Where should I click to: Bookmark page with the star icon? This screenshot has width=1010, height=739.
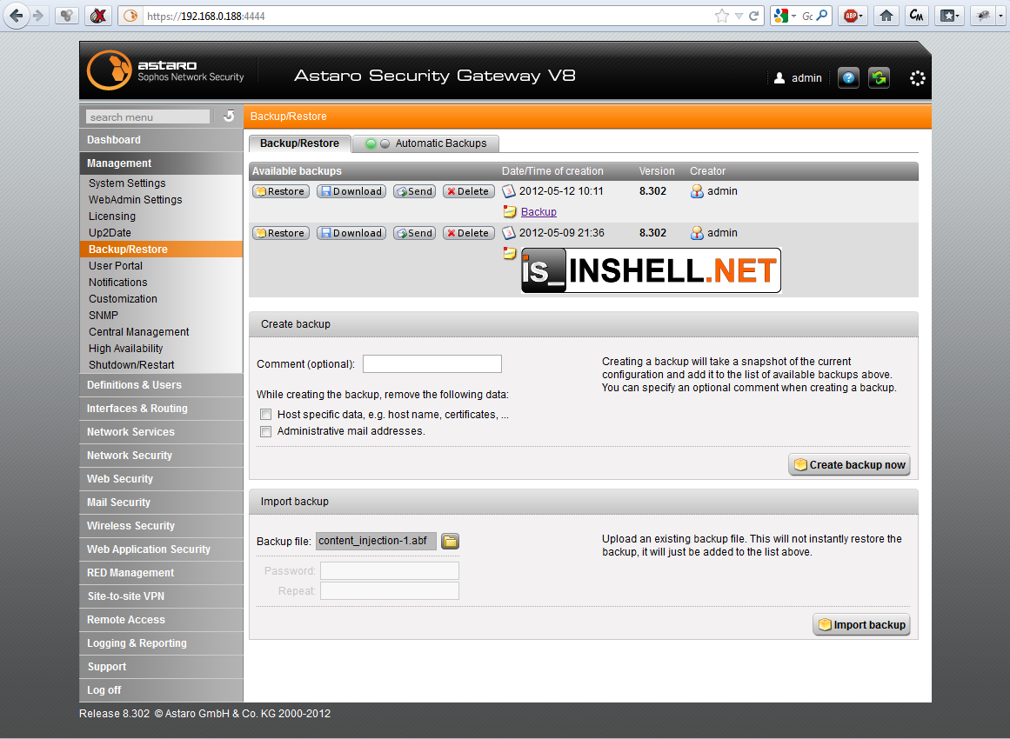pos(722,16)
